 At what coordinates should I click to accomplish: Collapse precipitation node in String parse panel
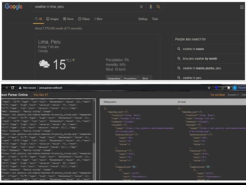(136, 135)
